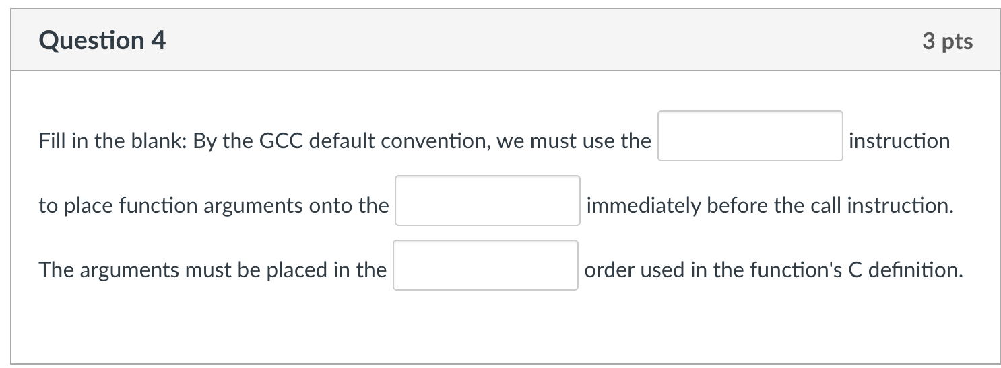Click the blank before the word "instruction"
1001x368 pixels.
point(750,136)
